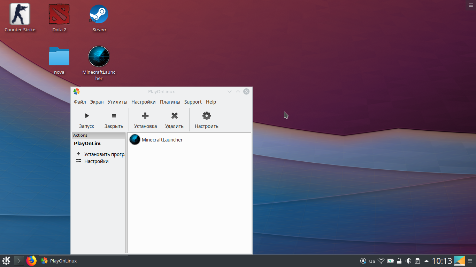
Task: Click the Установка (Install) plus icon
Action: click(x=145, y=116)
